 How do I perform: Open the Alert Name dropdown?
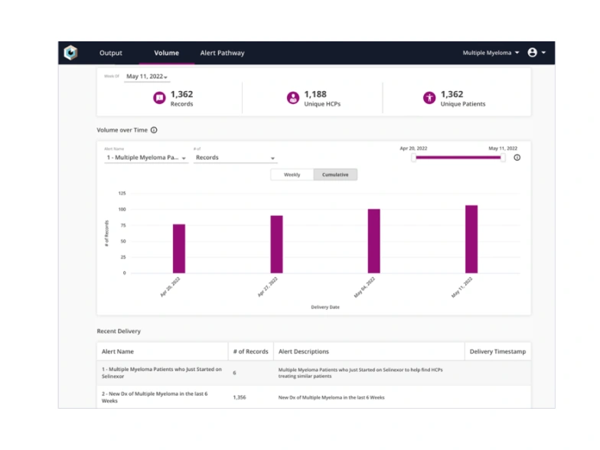point(146,158)
